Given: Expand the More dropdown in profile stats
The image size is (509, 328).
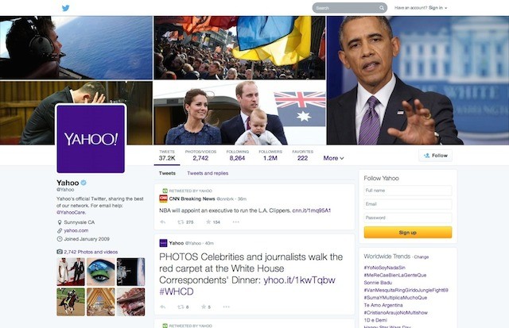Looking at the screenshot, I should [x=333, y=158].
